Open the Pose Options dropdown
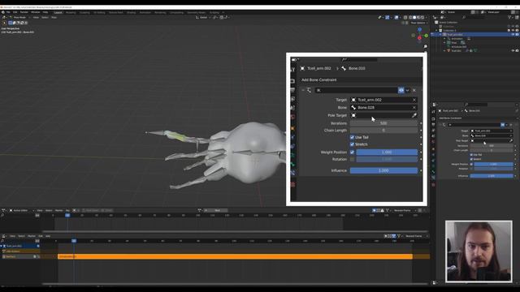Screen dimensions: 520x292 (x=419, y=23)
